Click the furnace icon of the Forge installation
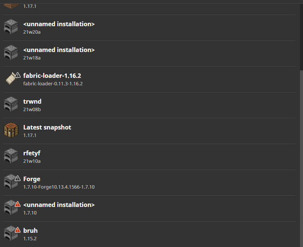The width and height of the screenshot is (303, 247). point(10,183)
